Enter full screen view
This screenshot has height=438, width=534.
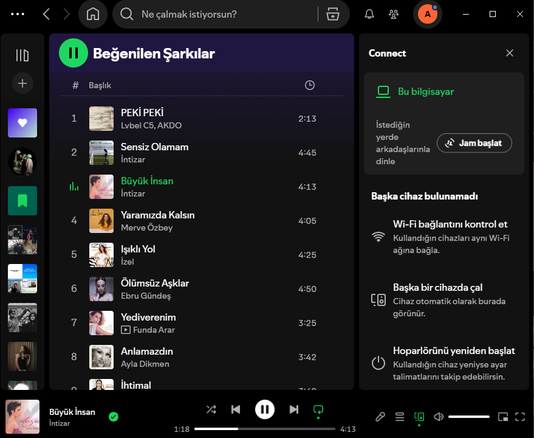520,417
